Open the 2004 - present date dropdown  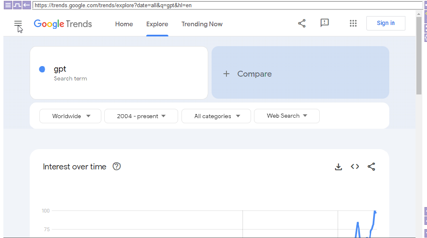coord(141,116)
